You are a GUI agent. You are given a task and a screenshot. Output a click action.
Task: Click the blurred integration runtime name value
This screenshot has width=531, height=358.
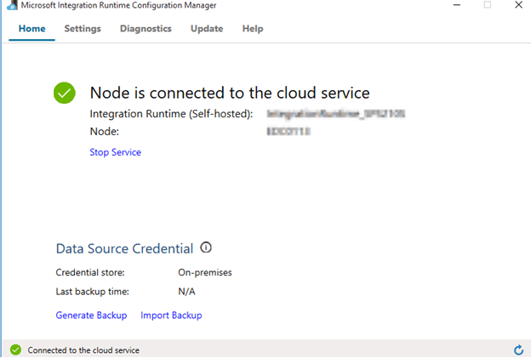point(336,114)
